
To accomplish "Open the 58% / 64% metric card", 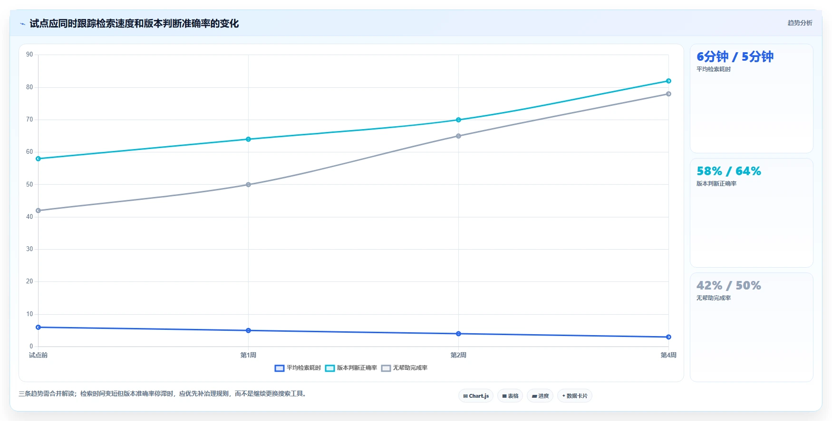I will [752, 213].
